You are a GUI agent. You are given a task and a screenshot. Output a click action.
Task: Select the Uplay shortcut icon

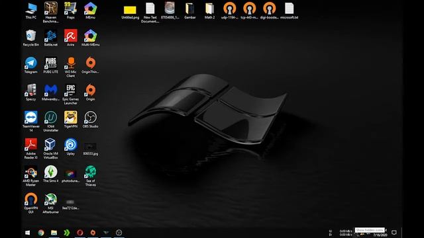pos(71,147)
